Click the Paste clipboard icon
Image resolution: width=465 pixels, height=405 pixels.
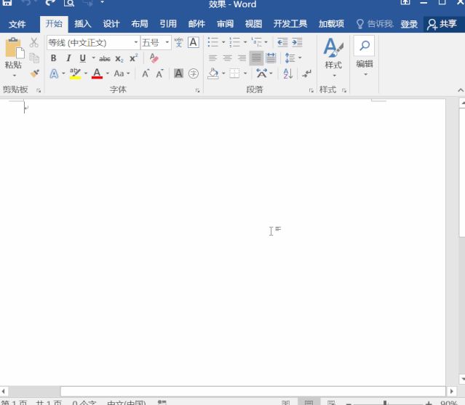click(x=15, y=48)
